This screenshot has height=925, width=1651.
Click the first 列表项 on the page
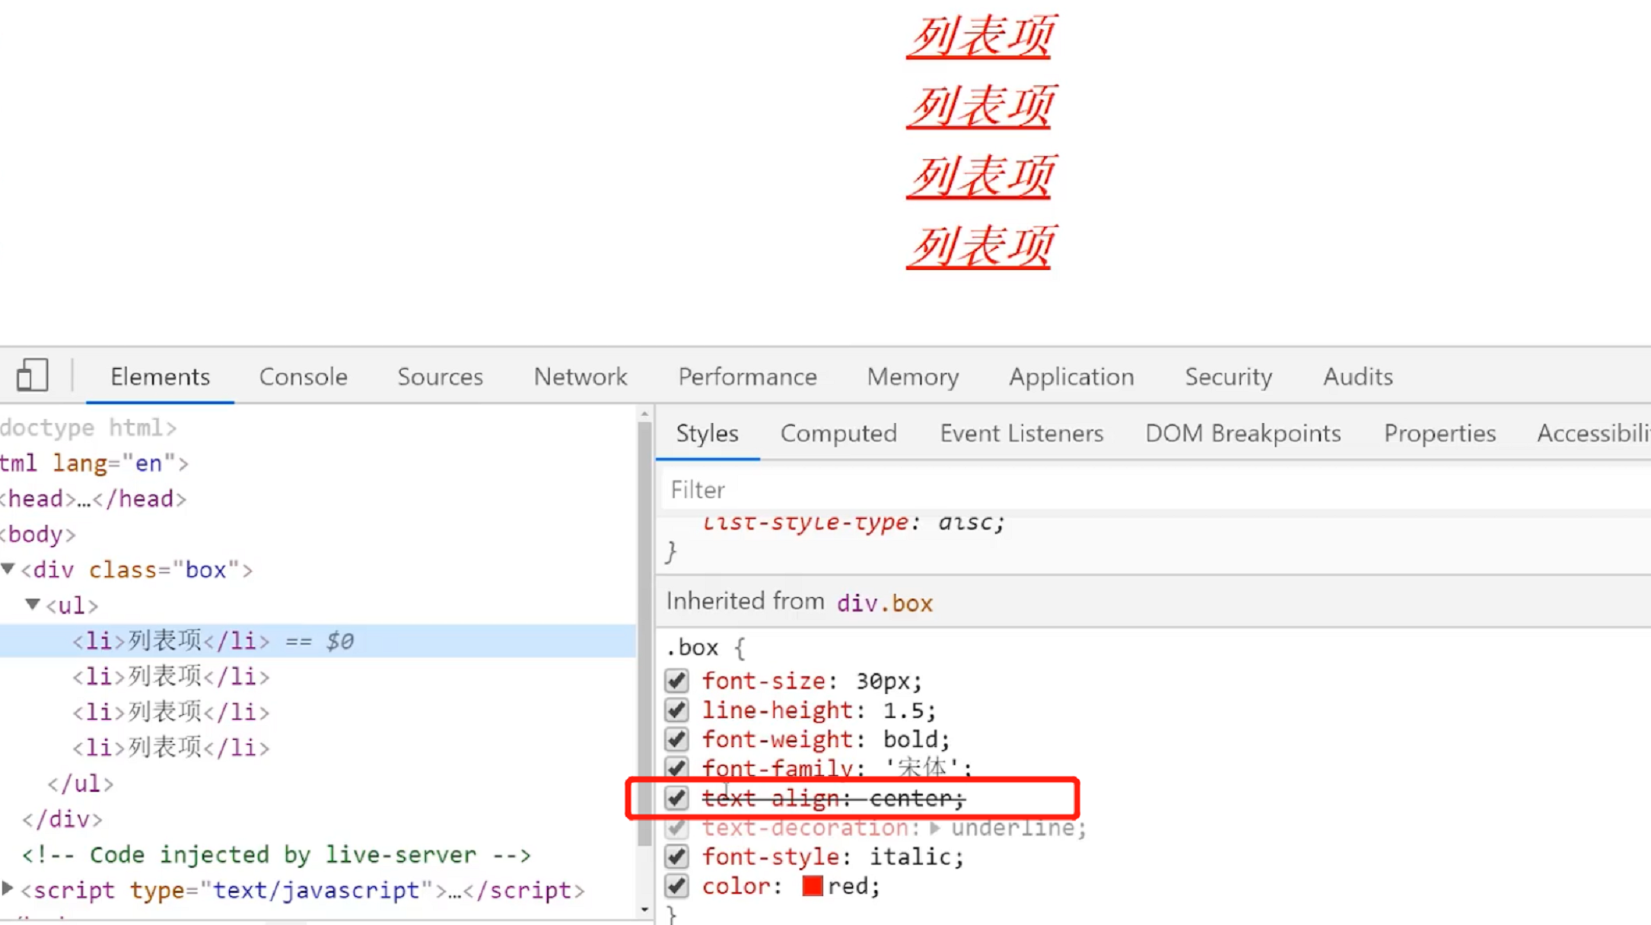pos(981,36)
